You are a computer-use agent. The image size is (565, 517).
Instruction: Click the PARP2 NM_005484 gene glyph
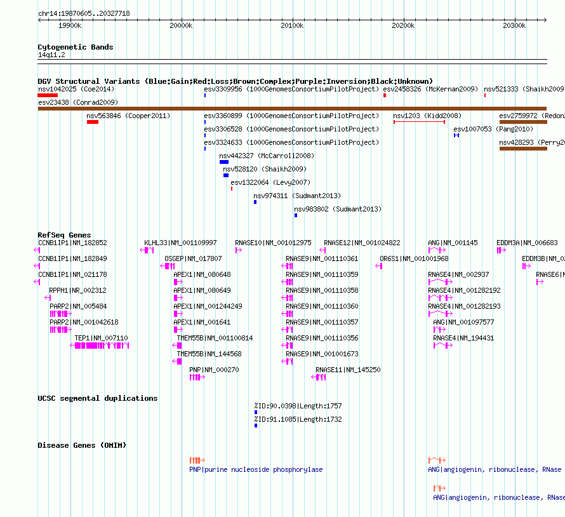click(x=60, y=314)
